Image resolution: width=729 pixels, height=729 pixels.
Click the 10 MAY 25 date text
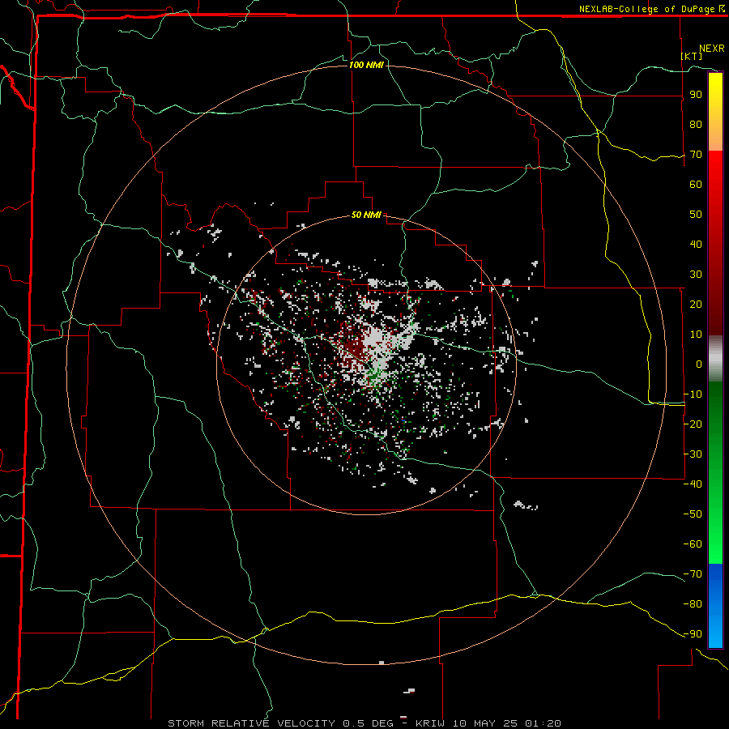point(486,723)
